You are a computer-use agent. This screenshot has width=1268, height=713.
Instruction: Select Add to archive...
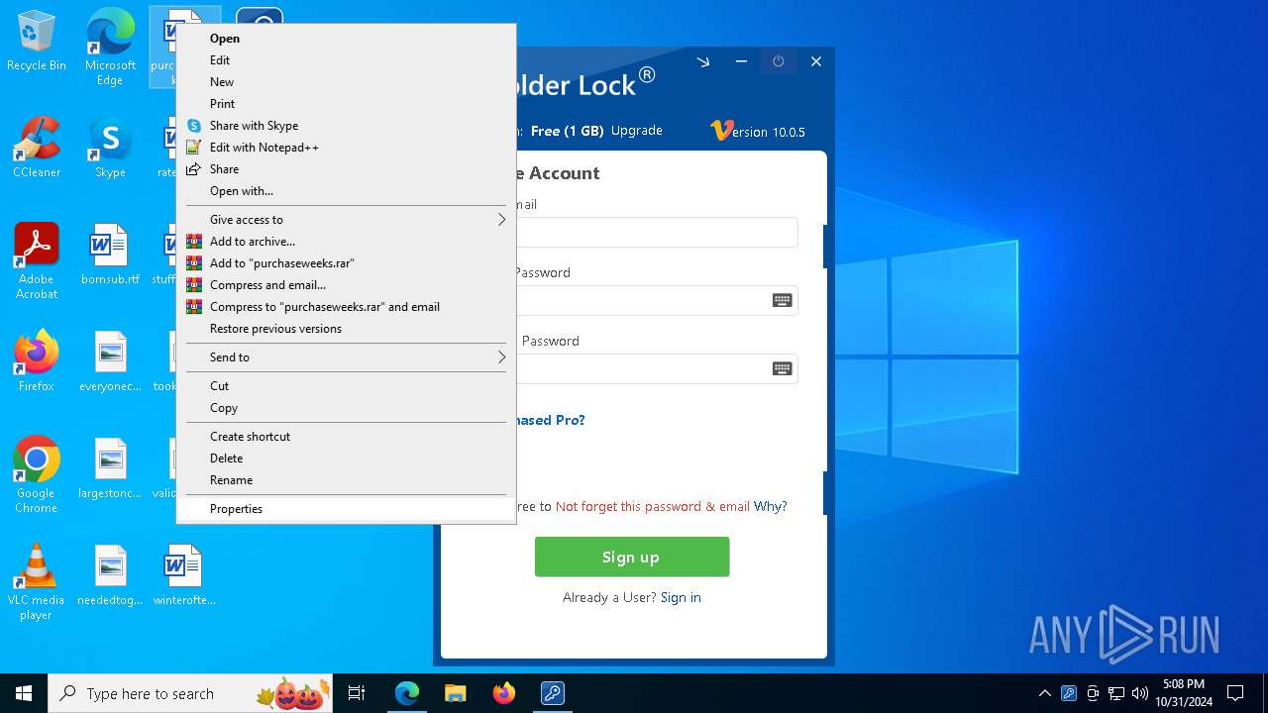346,242
